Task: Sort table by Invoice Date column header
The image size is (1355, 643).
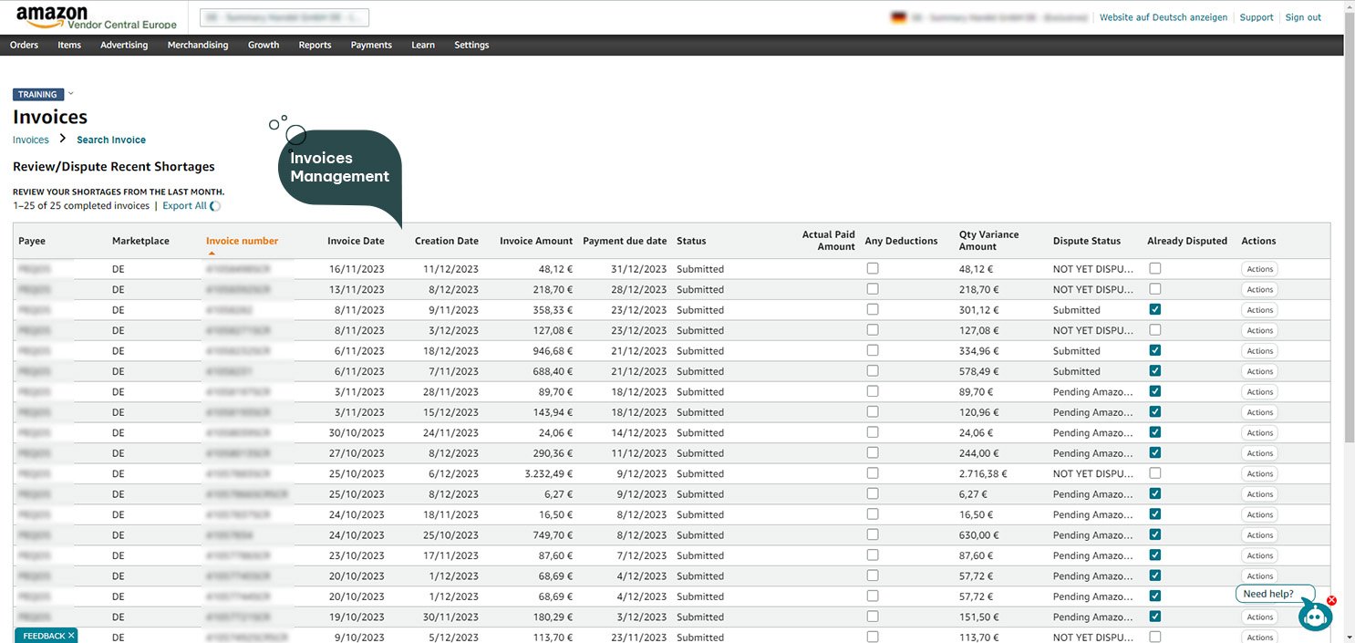Action: 356,241
